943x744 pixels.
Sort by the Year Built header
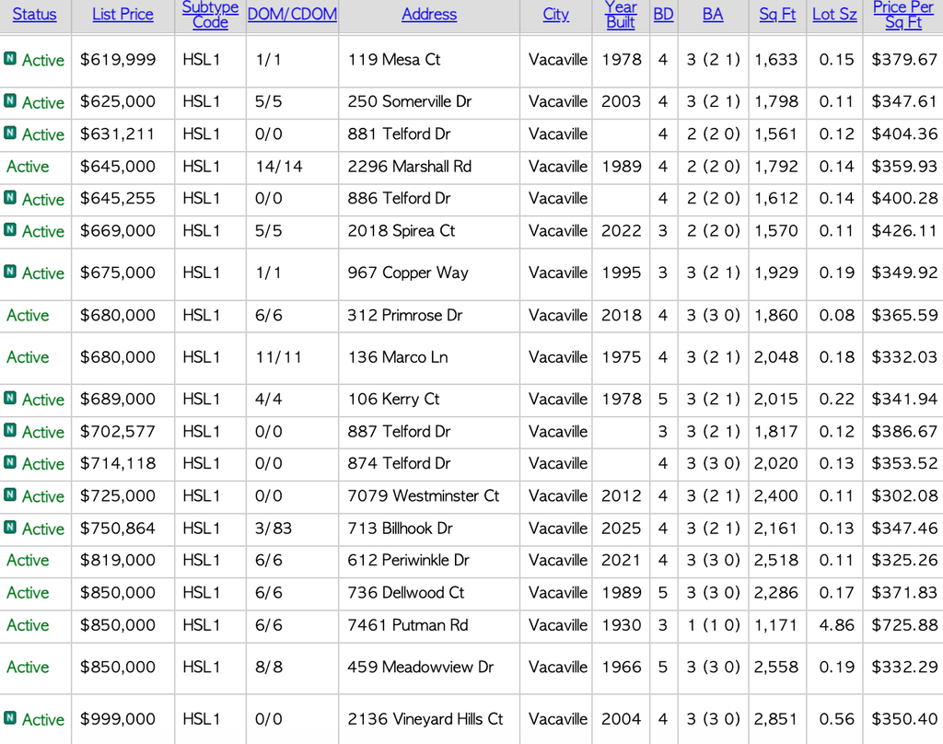tap(621, 15)
